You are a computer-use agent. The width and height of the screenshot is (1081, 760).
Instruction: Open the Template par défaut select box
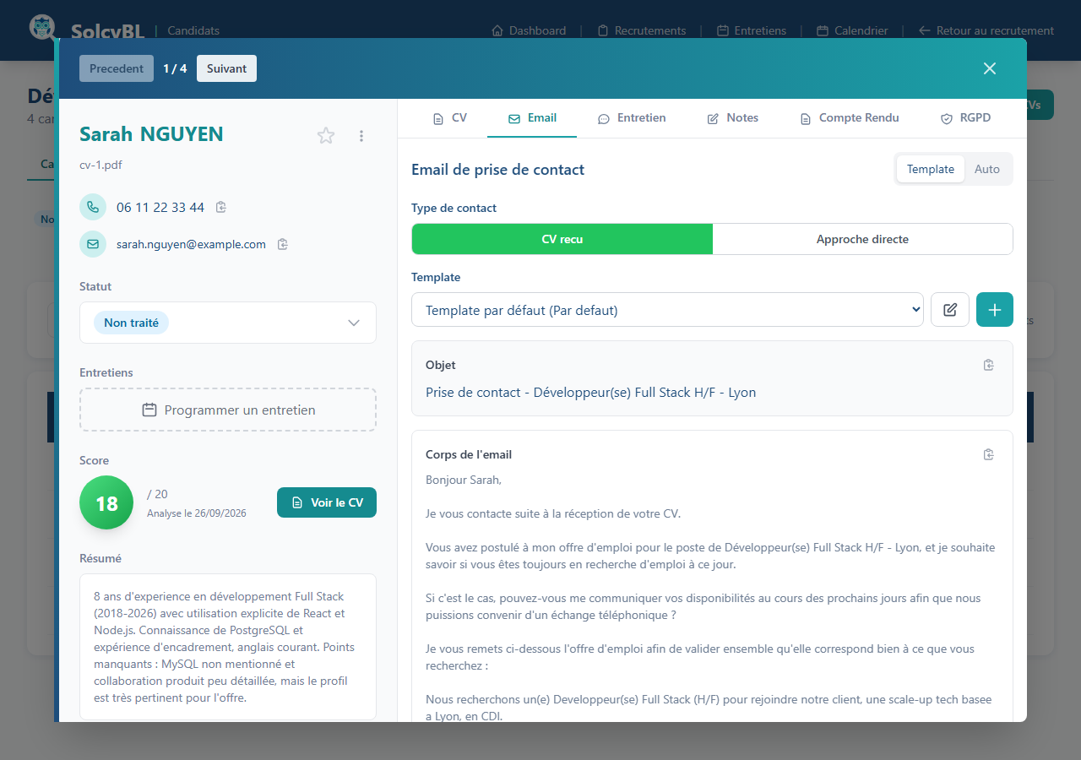[667, 310]
